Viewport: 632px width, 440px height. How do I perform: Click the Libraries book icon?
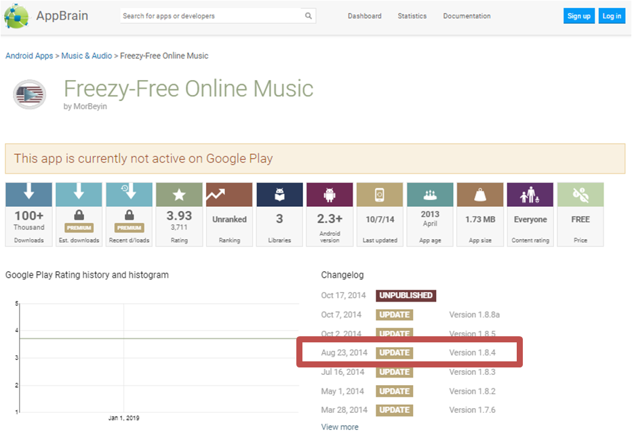279,195
